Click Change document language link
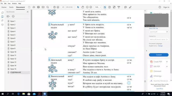 (x=160, y=46)
